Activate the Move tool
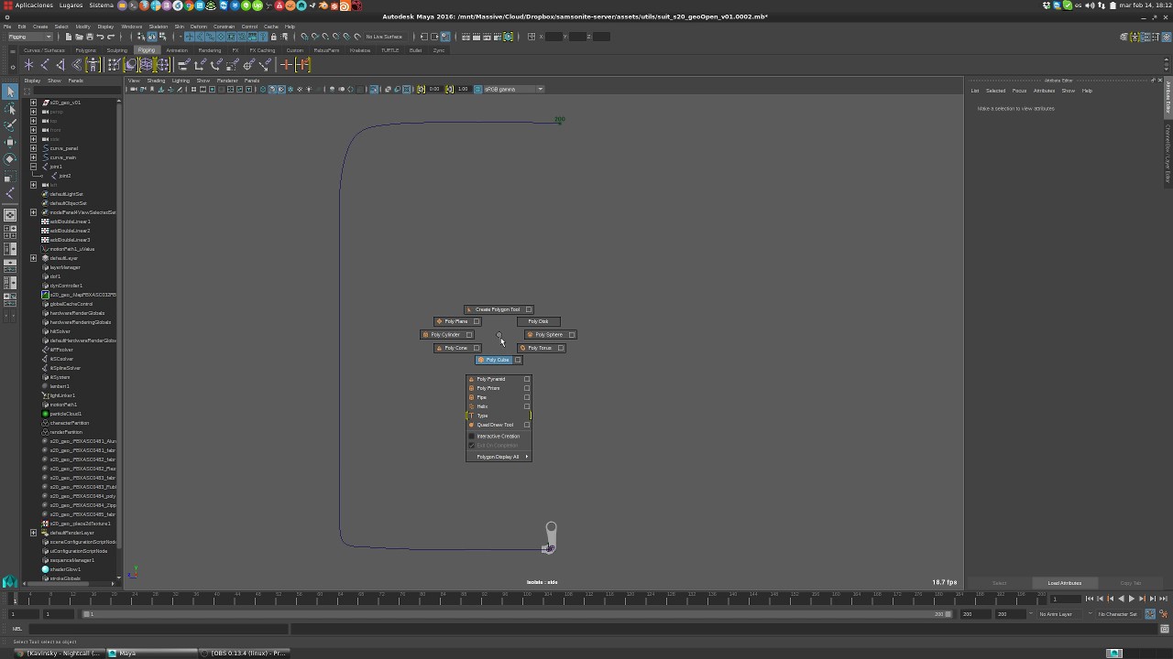Screen dimensions: 1173x659 tap(10, 142)
